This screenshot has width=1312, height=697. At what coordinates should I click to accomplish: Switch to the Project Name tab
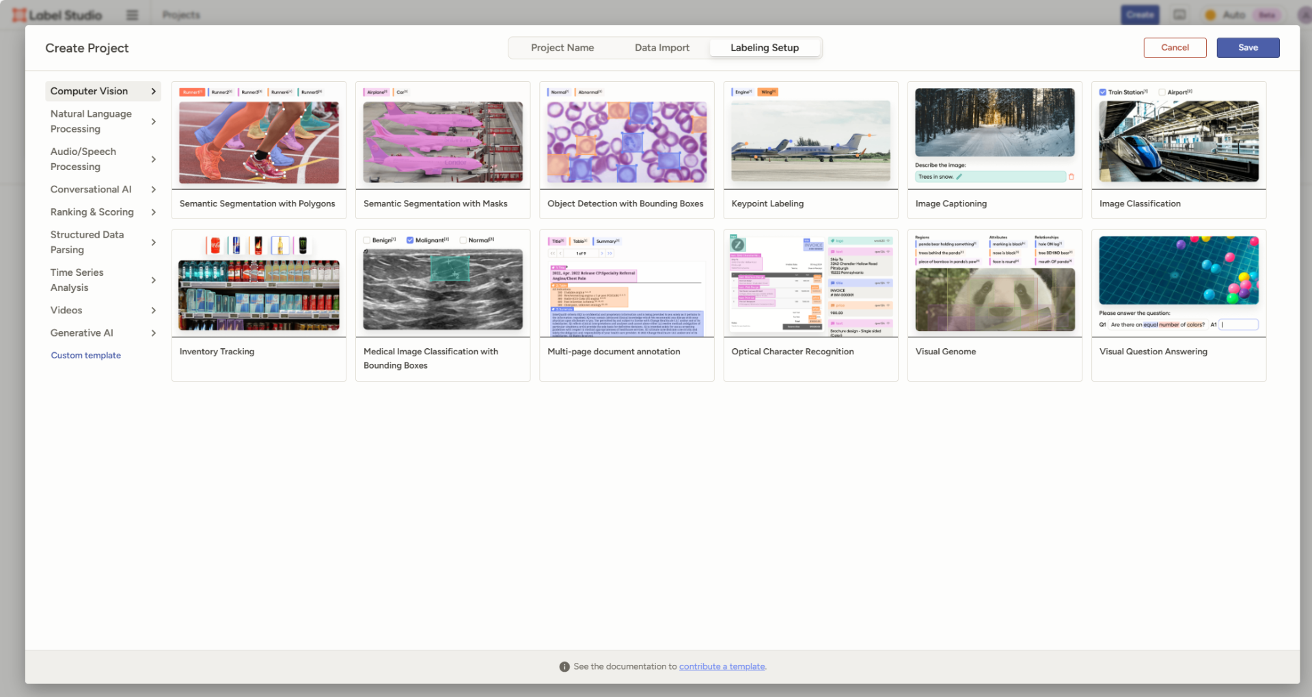562,48
